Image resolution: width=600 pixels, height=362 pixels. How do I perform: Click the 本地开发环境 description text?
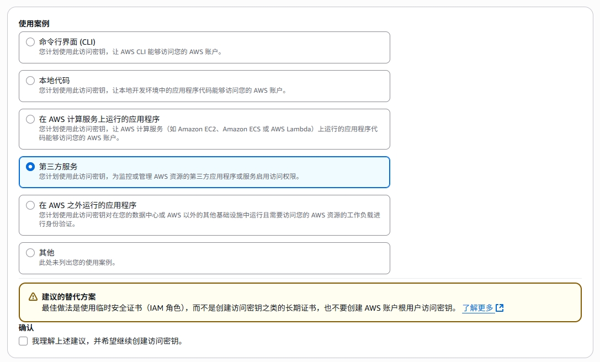point(163,91)
